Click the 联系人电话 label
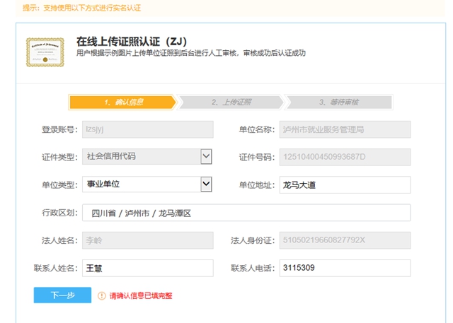The width and height of the screenshot is (453, 323). point(253,268)
